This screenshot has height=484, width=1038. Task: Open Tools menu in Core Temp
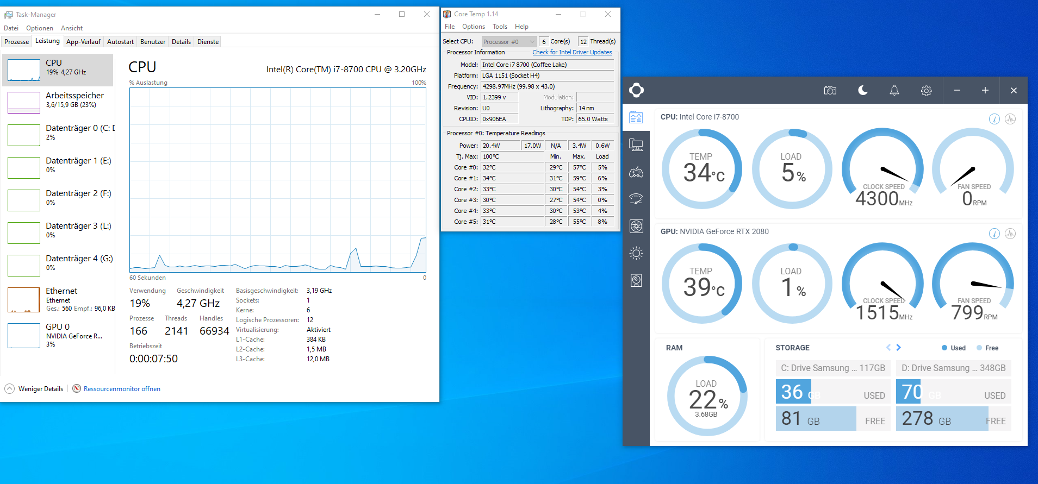(500, 27)
